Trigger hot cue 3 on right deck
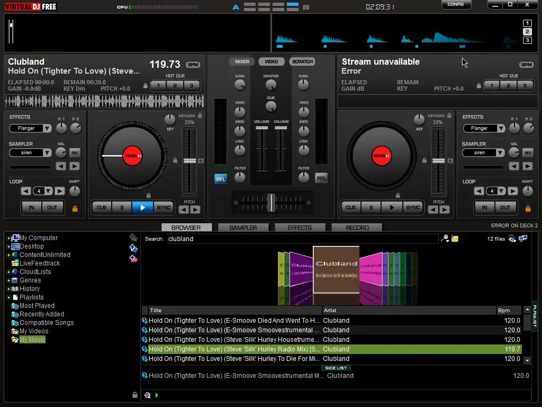The image size is (542, 407). (x=525, y=85)
